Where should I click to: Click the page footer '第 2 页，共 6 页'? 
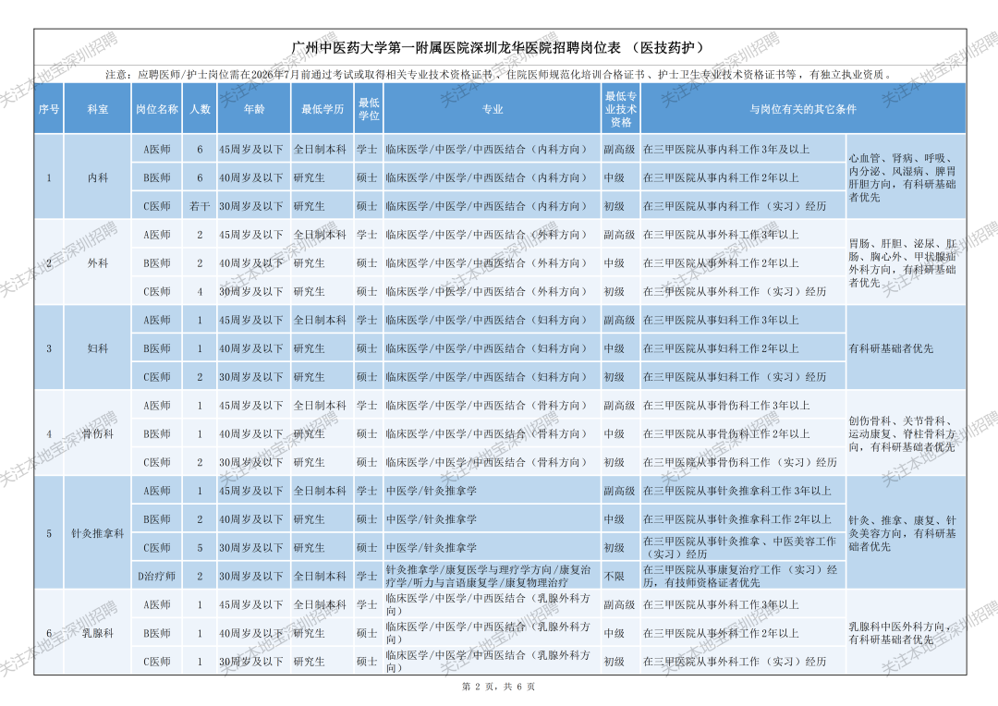click(x=498, y=687)
